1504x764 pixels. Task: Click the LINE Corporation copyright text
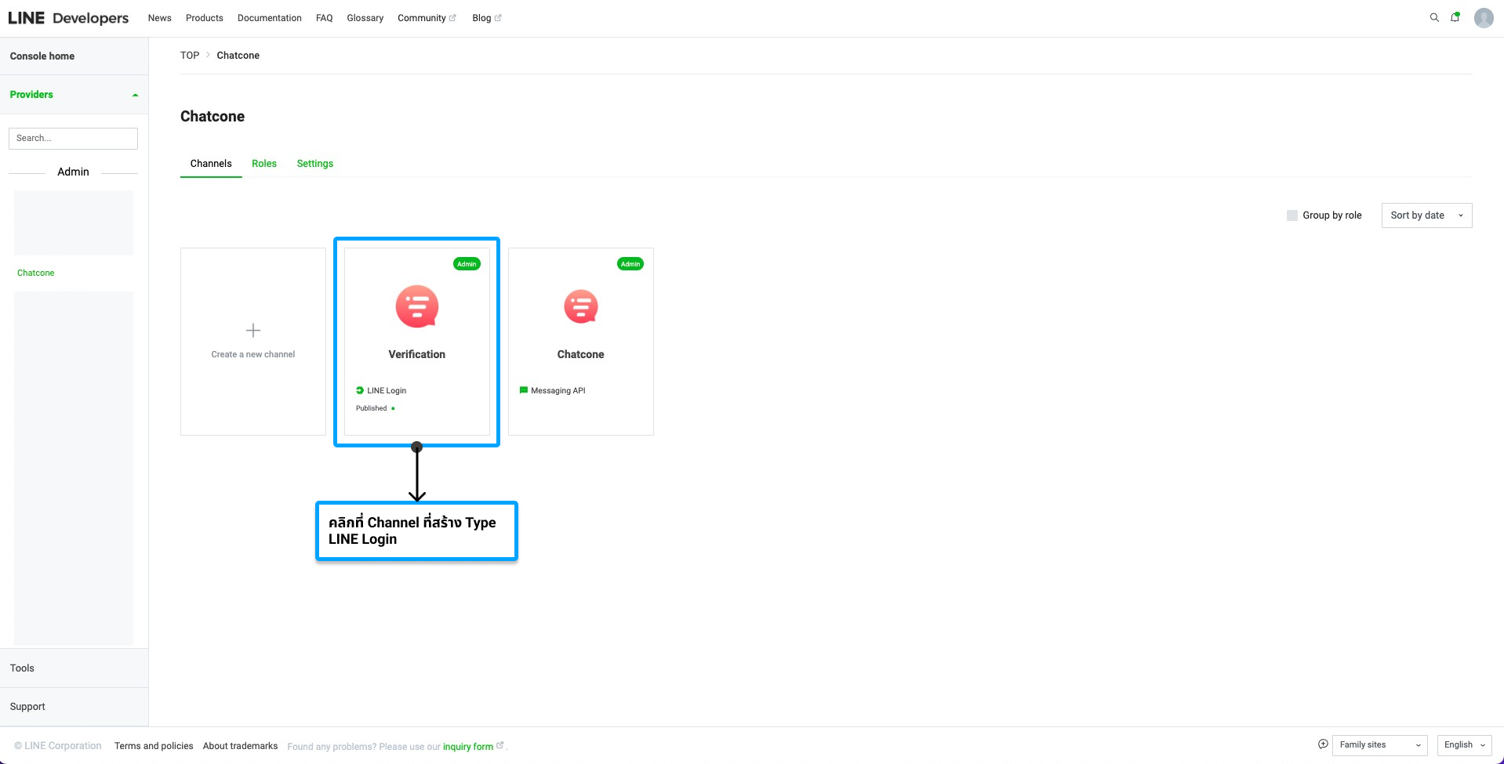coord(58,746)
